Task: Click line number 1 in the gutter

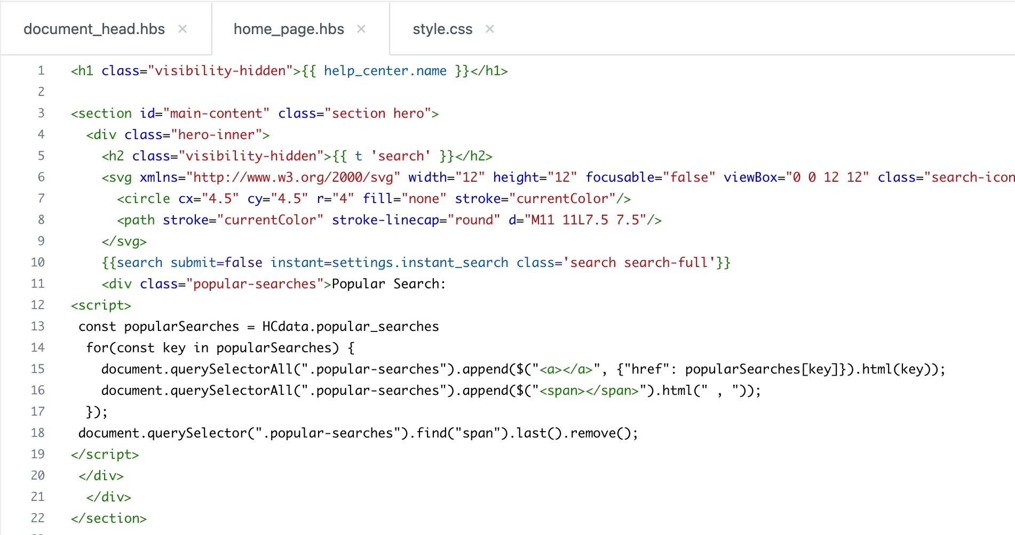Action: (x=41, y=71)
